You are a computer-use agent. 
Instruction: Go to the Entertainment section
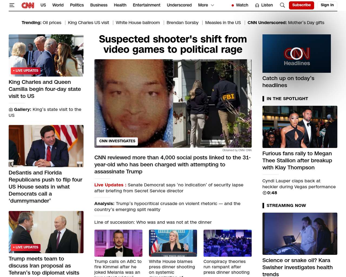pos(147,5)
